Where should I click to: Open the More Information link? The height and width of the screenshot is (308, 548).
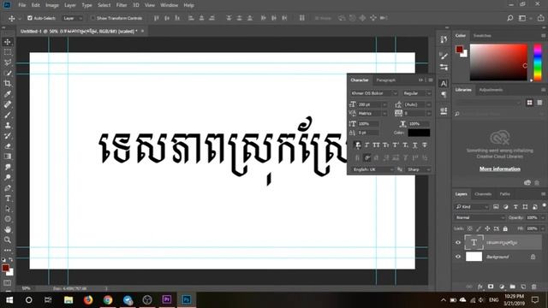click(500, 169)
